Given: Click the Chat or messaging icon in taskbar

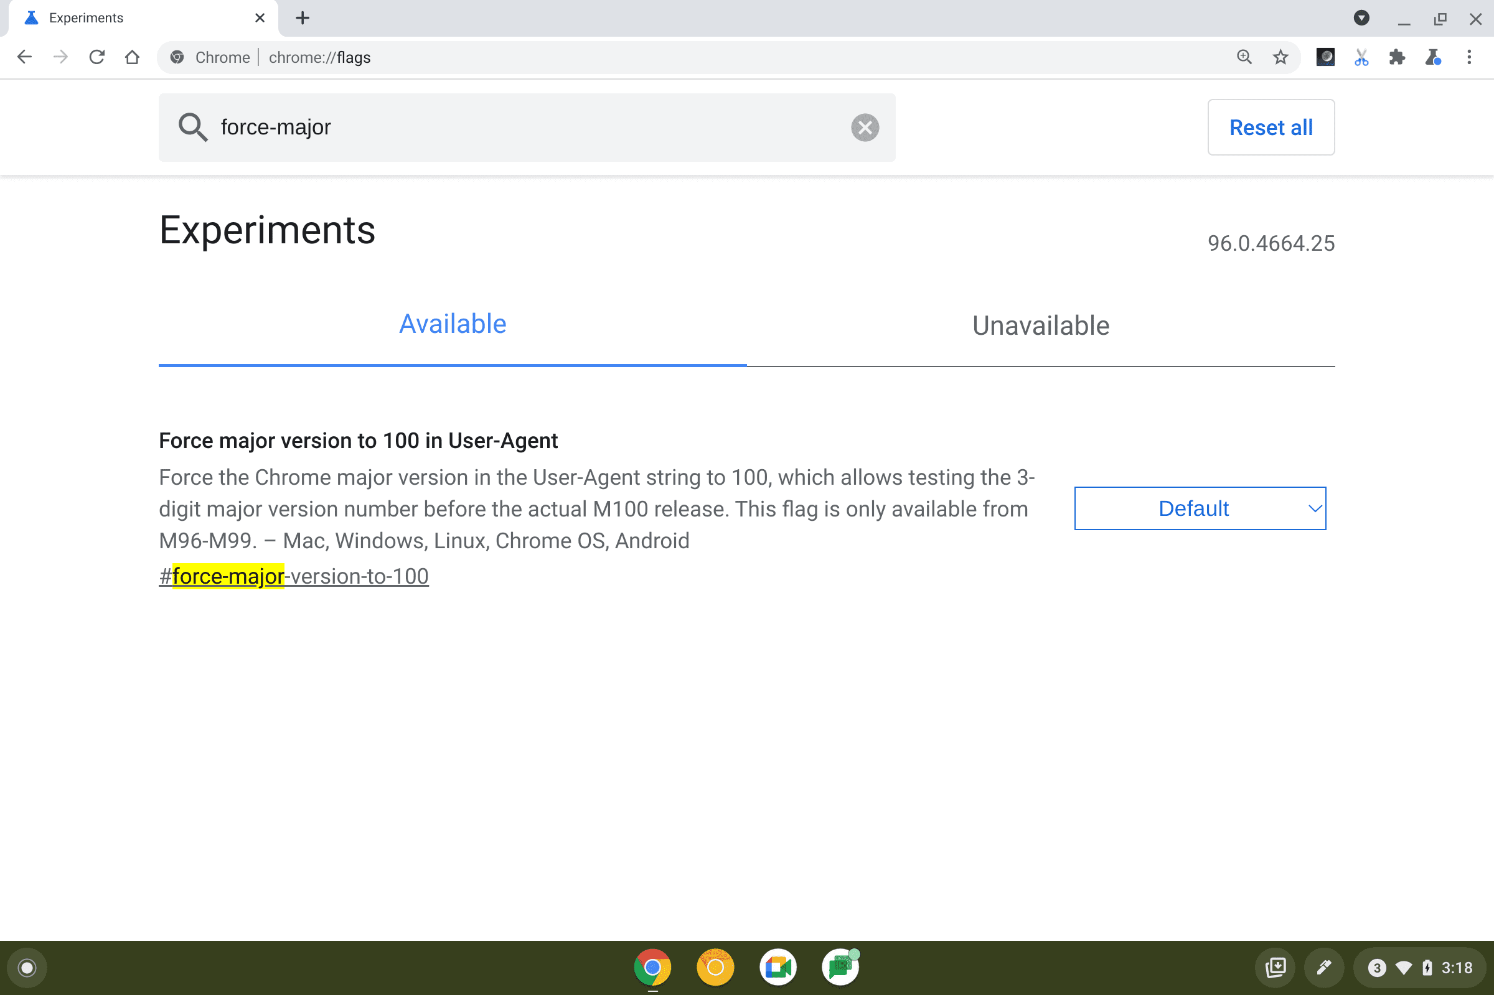Looking at the screenshot, I should [x=841, y=966].
